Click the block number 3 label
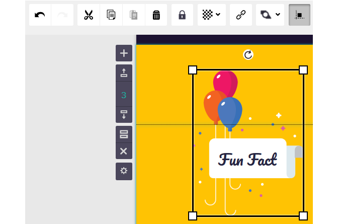The image size is (337, 224). click(x=124, y=94)
